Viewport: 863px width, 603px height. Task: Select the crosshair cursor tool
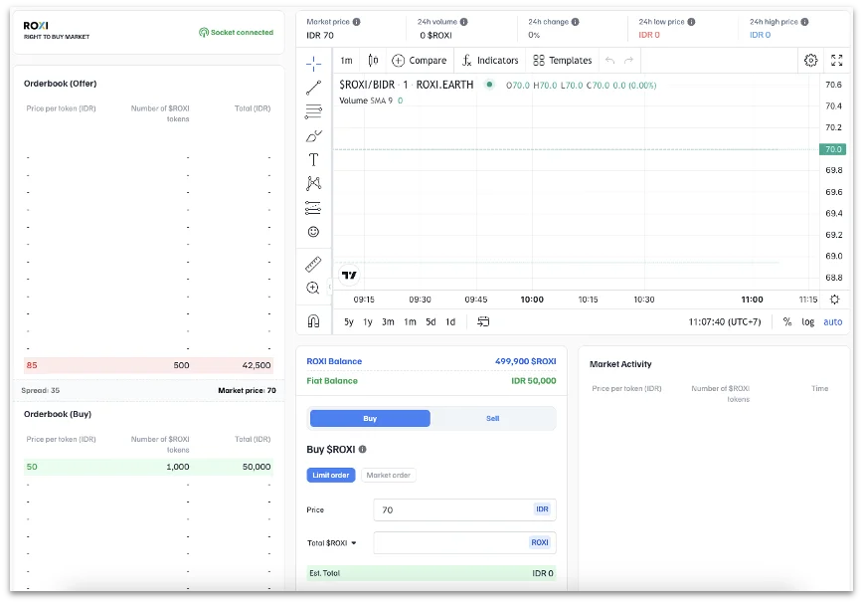(x=313, y=63)
